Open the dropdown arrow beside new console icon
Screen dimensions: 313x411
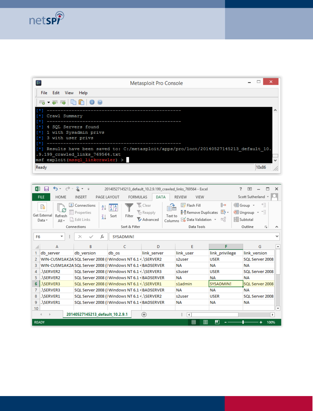pyautogui.click(x=49, y=102)
